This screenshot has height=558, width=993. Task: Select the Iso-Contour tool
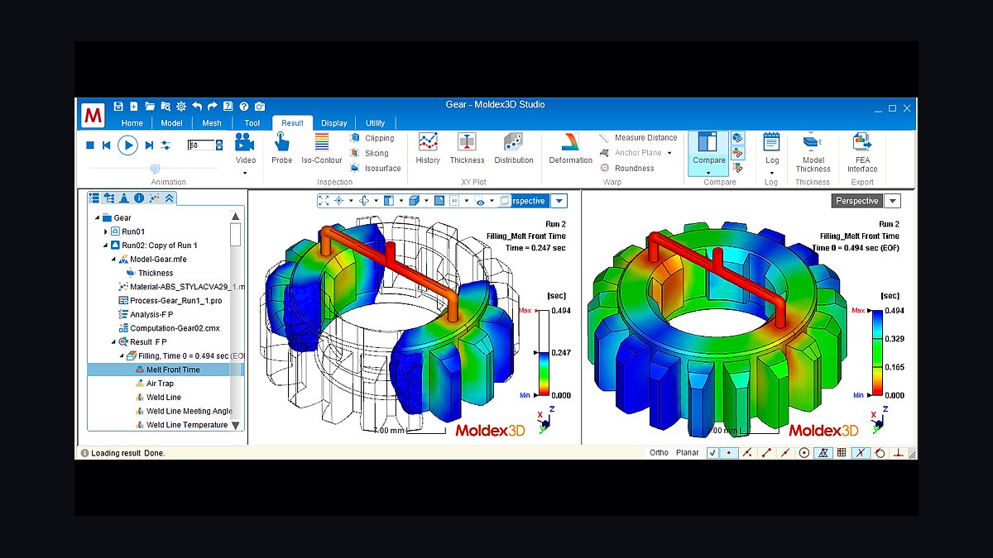pos(321,148)
